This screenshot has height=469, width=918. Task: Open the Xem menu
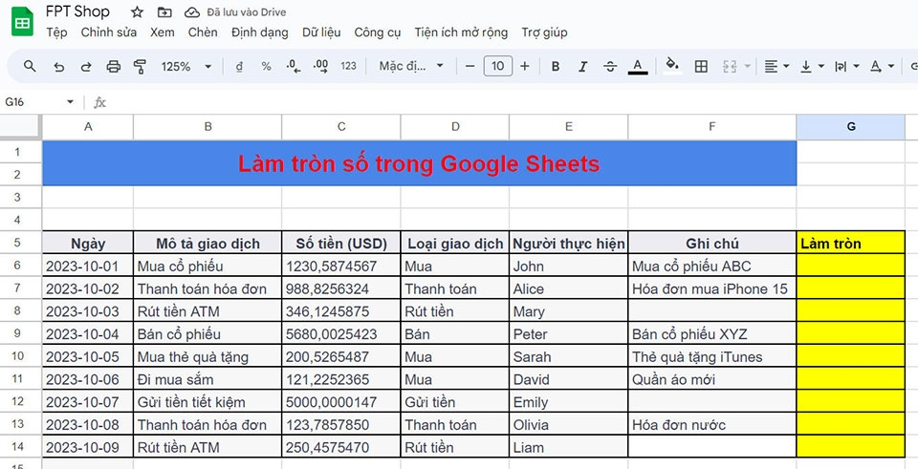(163, 32)
